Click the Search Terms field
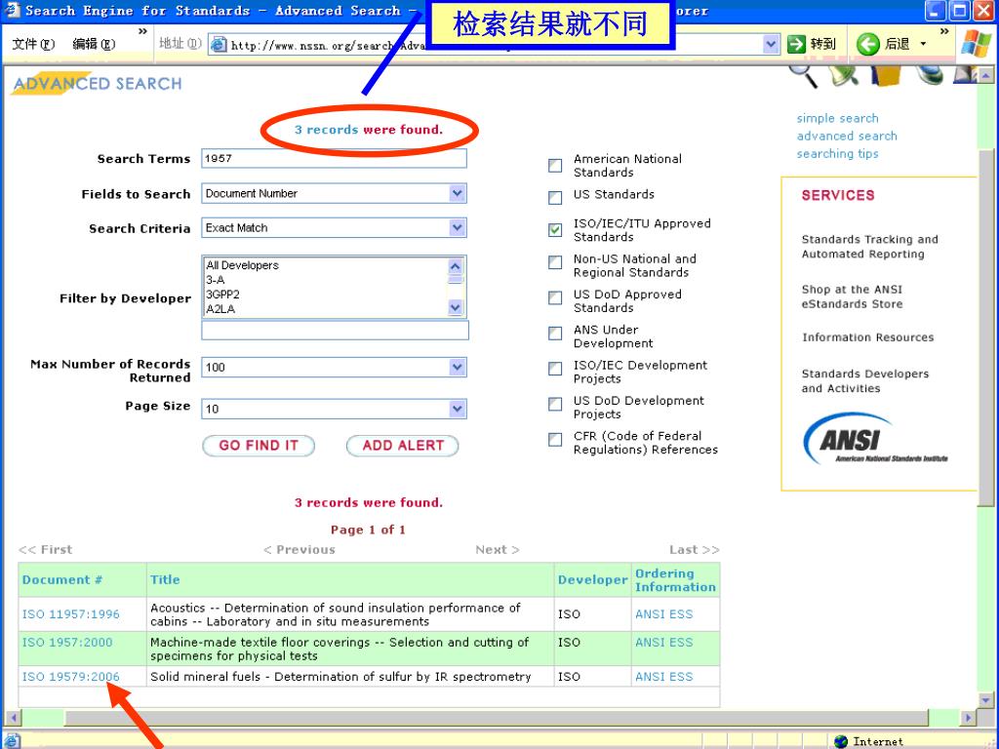This screenshot has width=999, height=749. 335,159
